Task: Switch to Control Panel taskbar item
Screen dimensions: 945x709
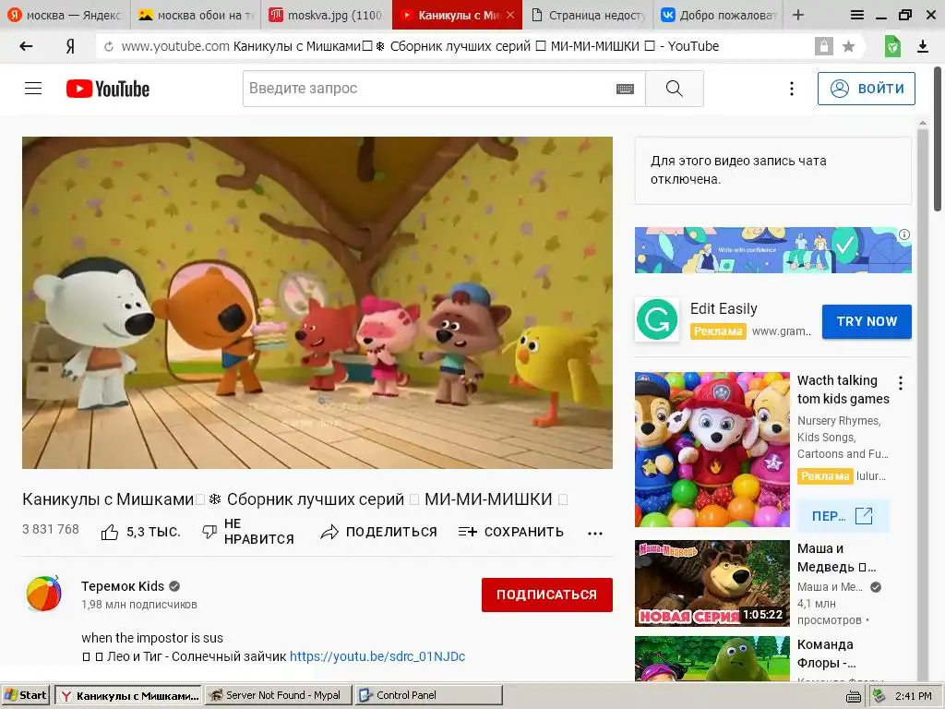Action: tap(428, 695)
